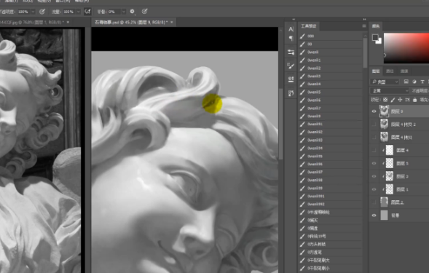This screenshot has width=429, height=273.
Task: Open the flow 100% dropdown arrow
Action: 78,12
